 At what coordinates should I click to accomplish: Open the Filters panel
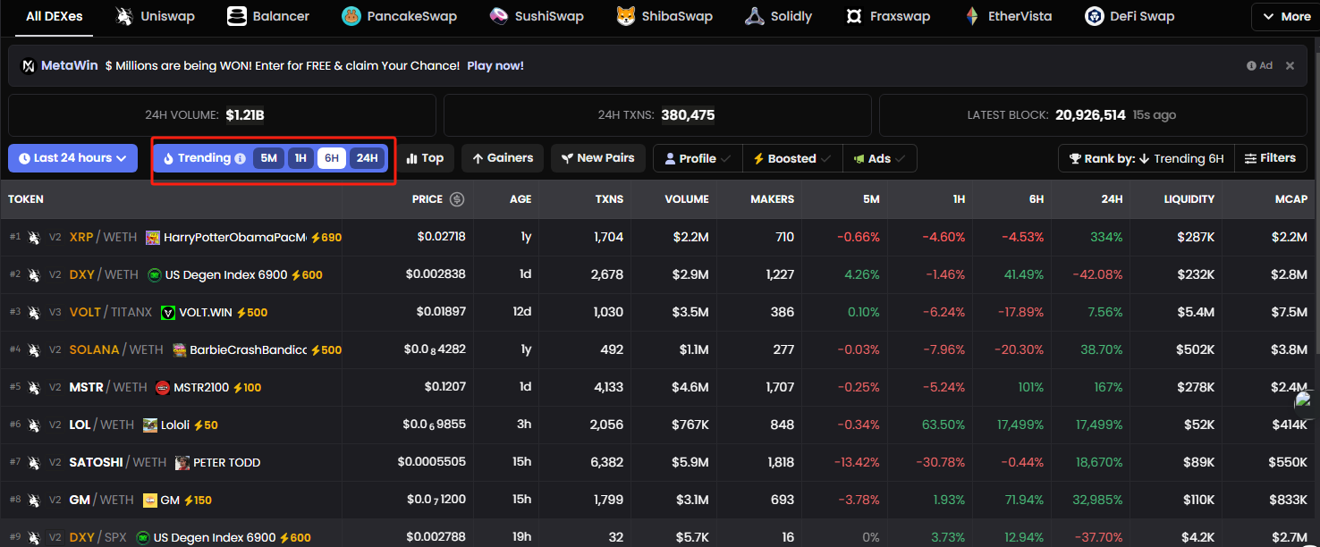pyautogui.click(x=1271, y=158)
